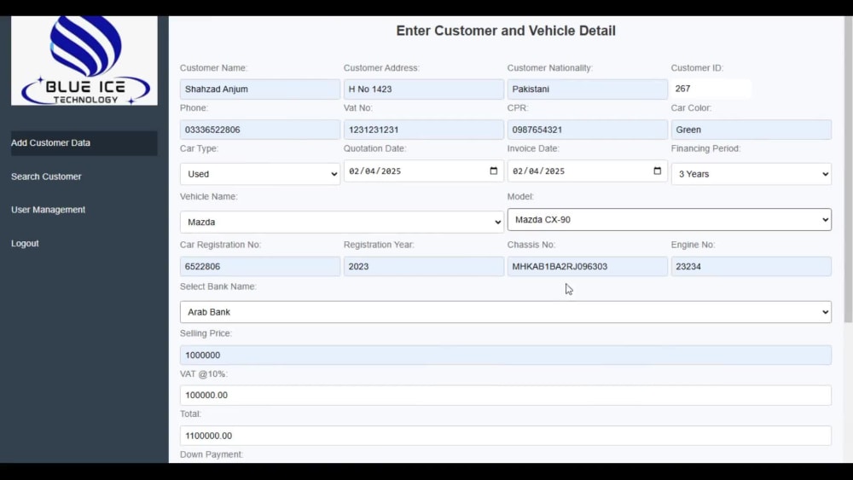This screenshot has height=480, width=853.
Task: Click the 'Enter Customer and Vehicle Detail' heading
Action: click(506, 31)
